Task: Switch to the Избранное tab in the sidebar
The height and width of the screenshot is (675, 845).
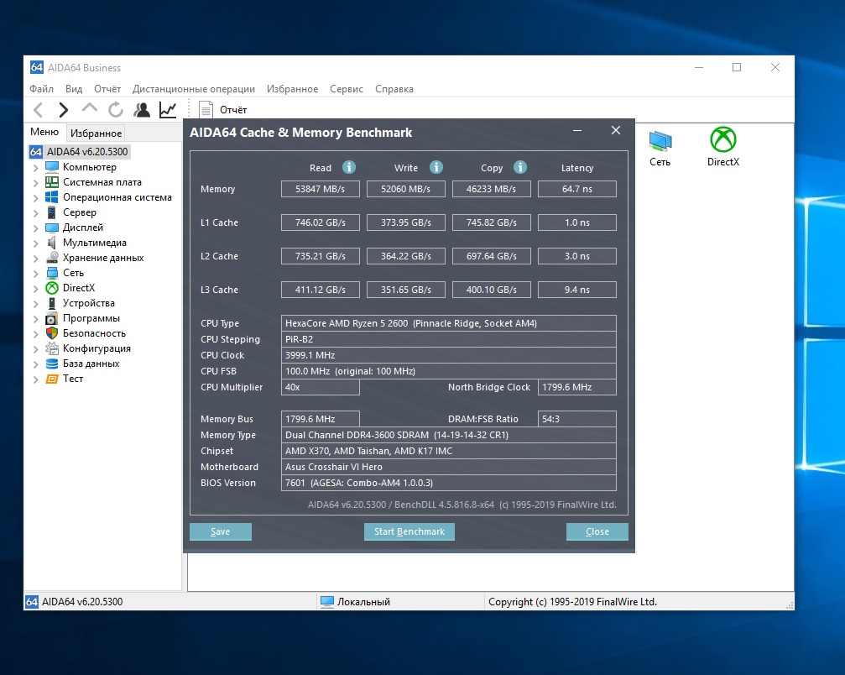Action: [96, 133]
